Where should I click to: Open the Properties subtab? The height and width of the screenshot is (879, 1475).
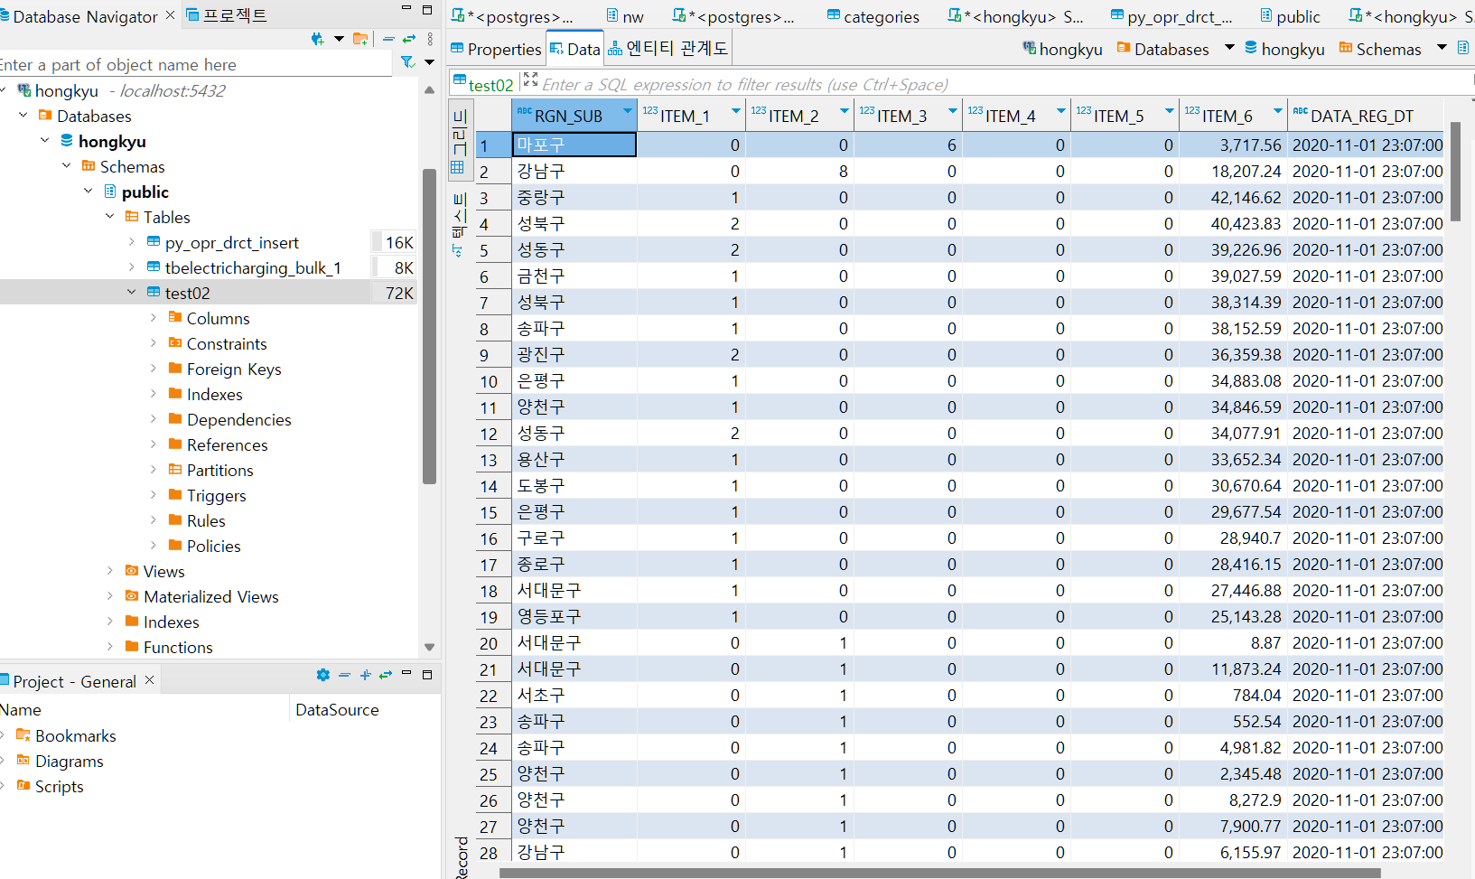[x=496, y=49]
